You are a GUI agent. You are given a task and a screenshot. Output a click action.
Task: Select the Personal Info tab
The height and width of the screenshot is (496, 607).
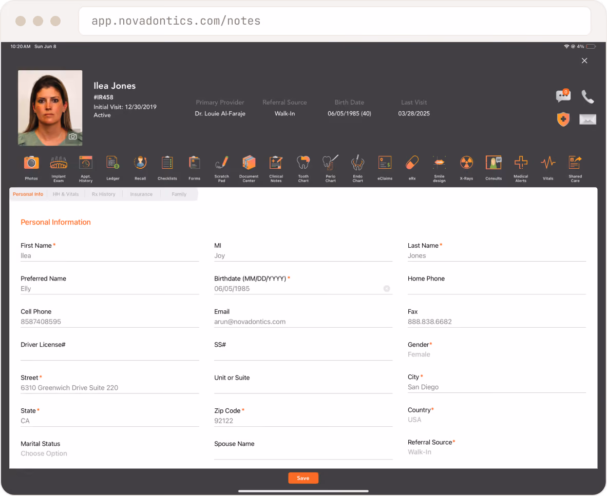tap(28, 194)
